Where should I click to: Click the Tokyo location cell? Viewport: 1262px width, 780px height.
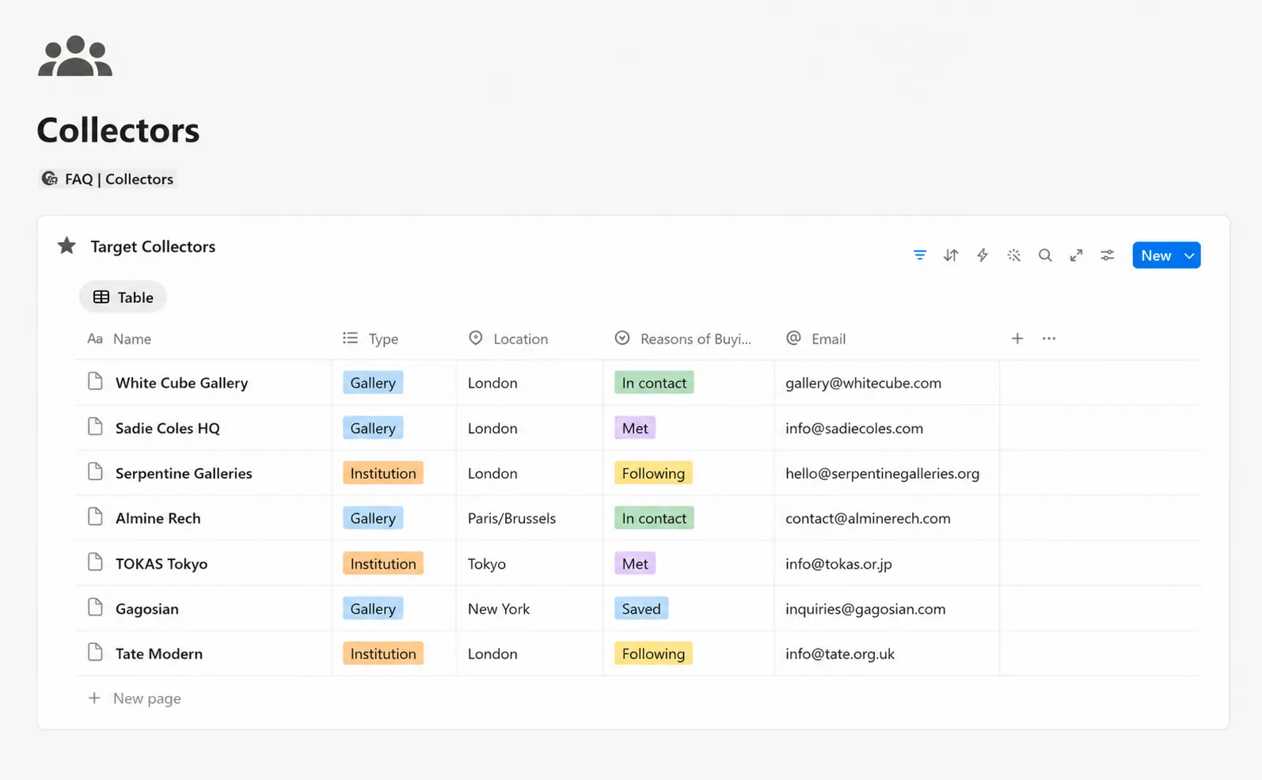pyautogui.click(x=486, y=563)
